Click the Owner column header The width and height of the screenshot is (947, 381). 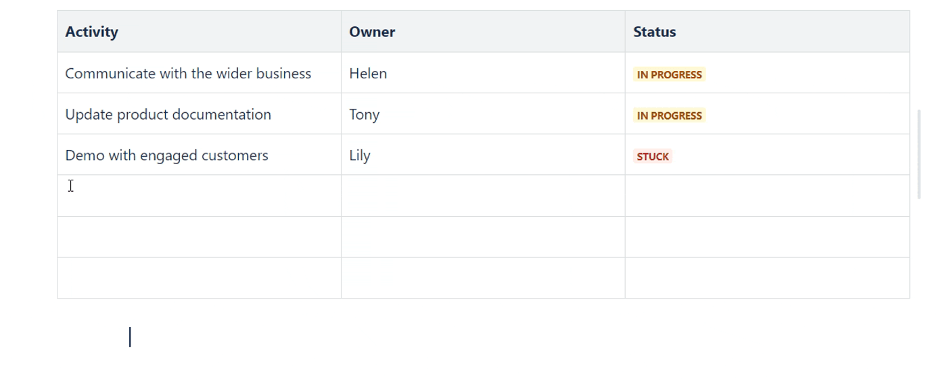tap(483, 32)
